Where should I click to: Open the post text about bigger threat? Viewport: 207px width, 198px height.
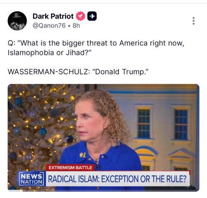96,48
